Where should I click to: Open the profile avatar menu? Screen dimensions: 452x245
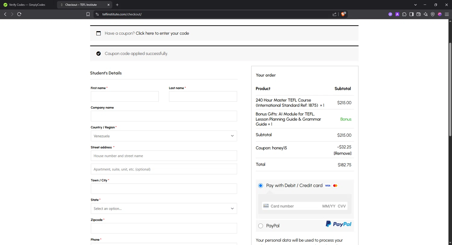point(440,14)
